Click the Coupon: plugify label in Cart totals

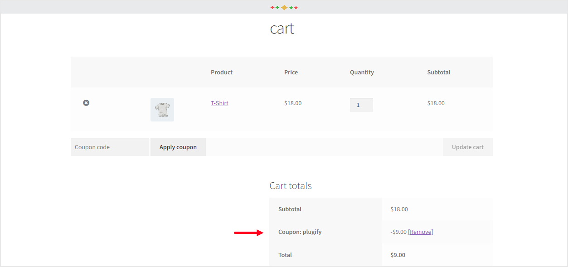tap(300, 232)
